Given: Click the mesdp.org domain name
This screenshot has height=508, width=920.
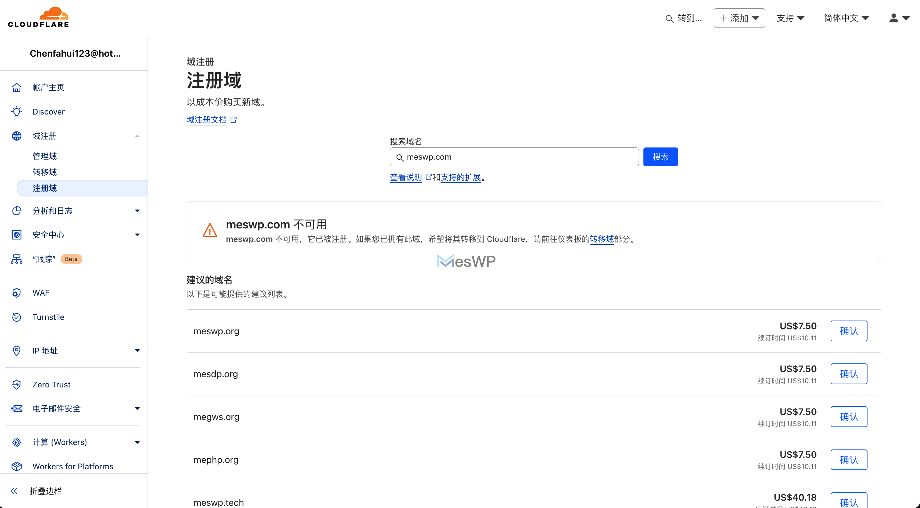Looking at the screenshot, I should [x=215, y=374].
